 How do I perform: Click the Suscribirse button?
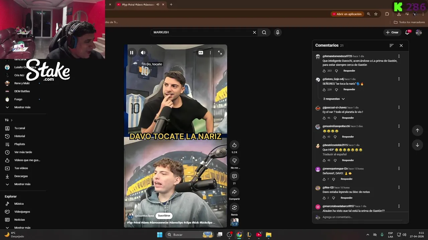point(164,216)
